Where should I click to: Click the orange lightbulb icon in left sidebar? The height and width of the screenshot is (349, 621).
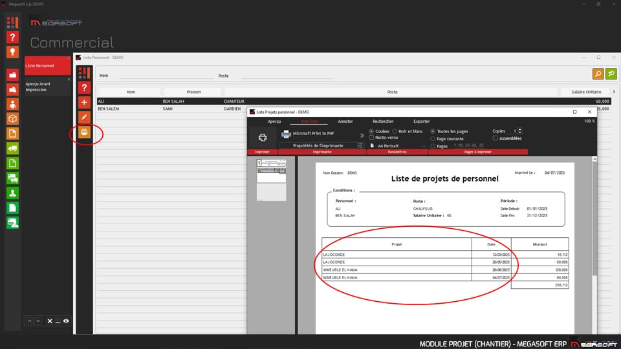click(12, 52)
